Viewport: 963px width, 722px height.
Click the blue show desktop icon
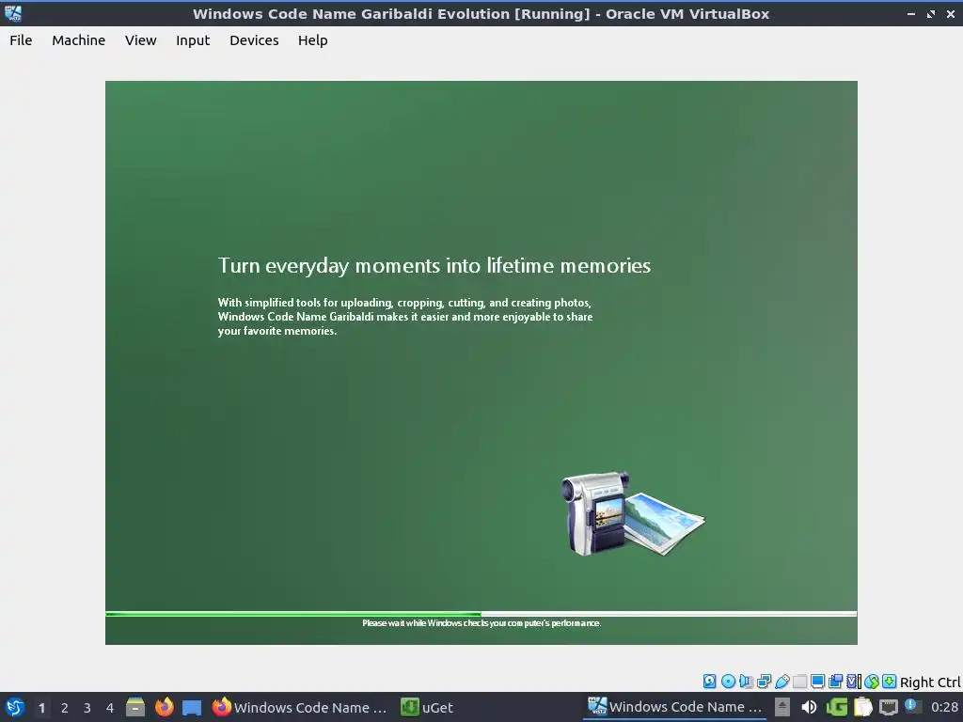point(192,708)
